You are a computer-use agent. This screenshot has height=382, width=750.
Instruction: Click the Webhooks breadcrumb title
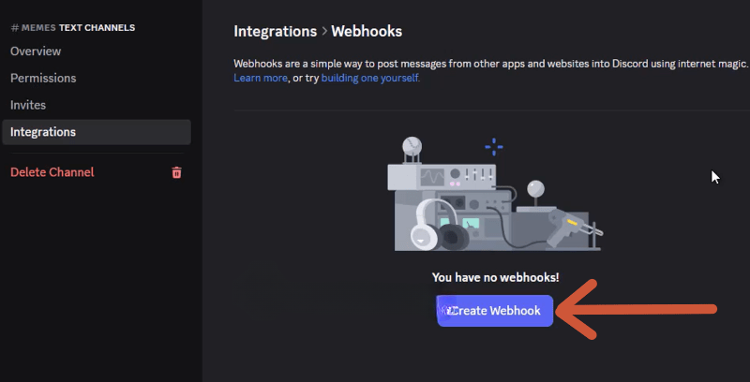[367, 32]
